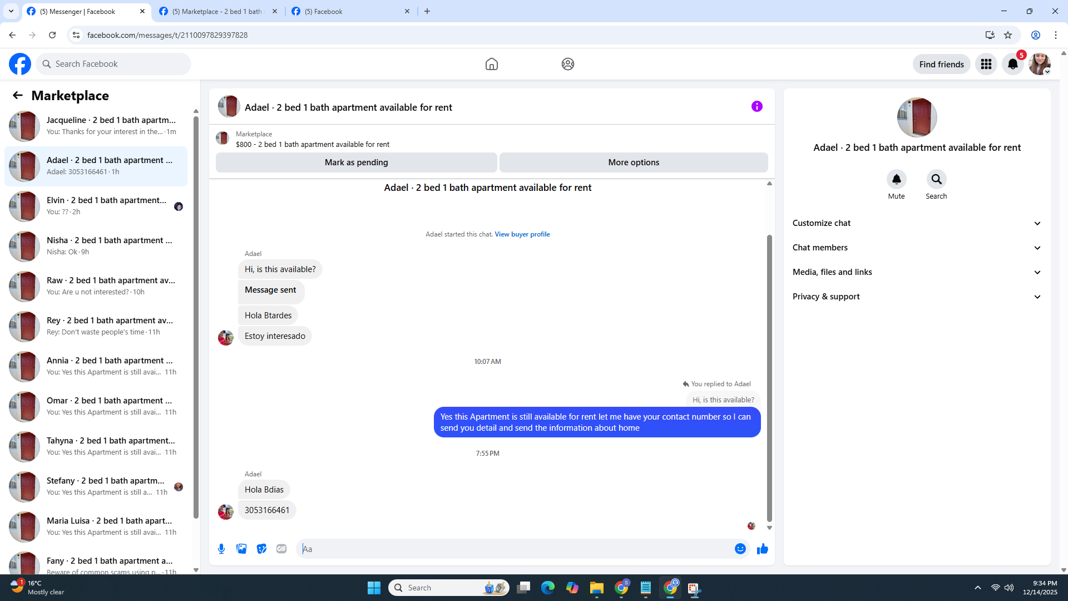Search within the conversation

coord(936,179)
